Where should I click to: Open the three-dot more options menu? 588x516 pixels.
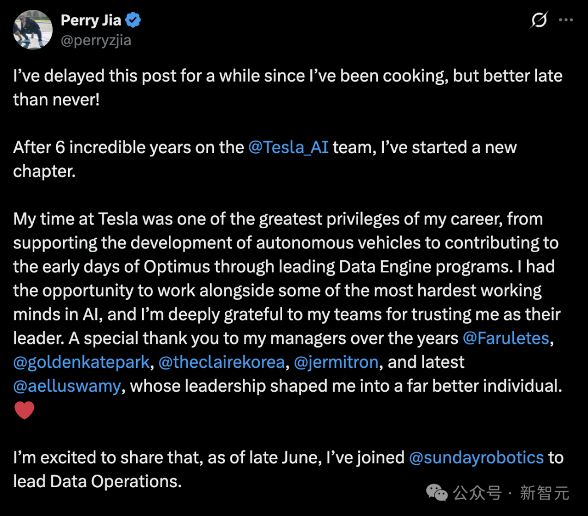click(x=566, y=21)
